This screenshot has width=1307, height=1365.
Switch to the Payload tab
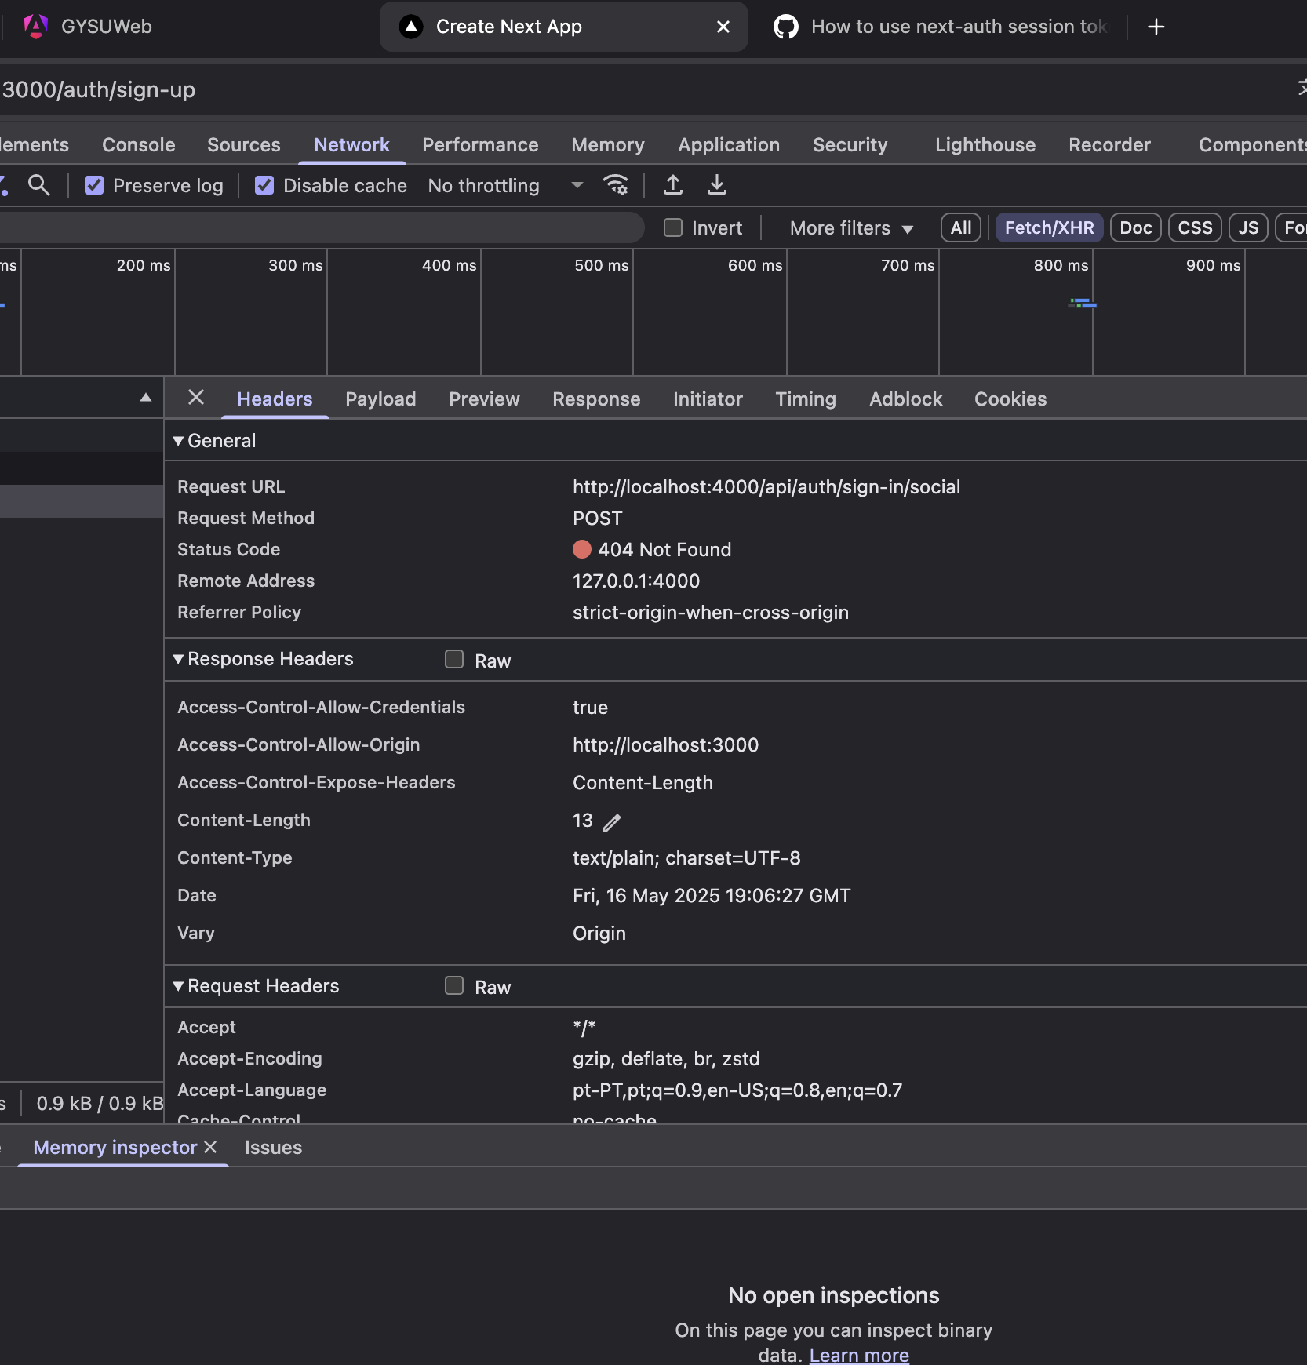click(x=380, y=399)
